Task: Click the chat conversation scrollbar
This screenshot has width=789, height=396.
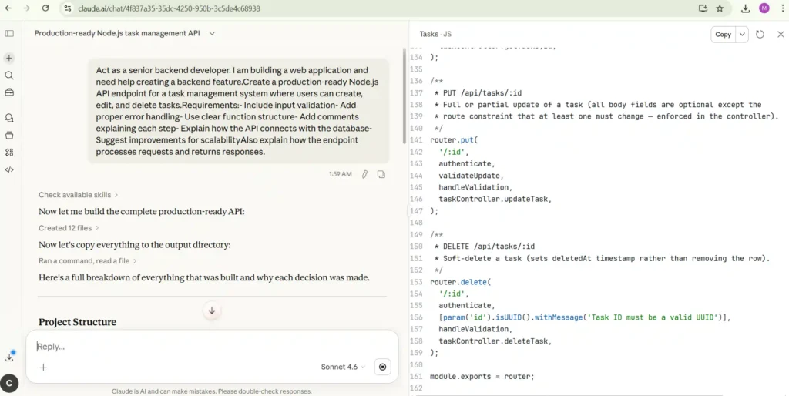Action: click(403, 96)
